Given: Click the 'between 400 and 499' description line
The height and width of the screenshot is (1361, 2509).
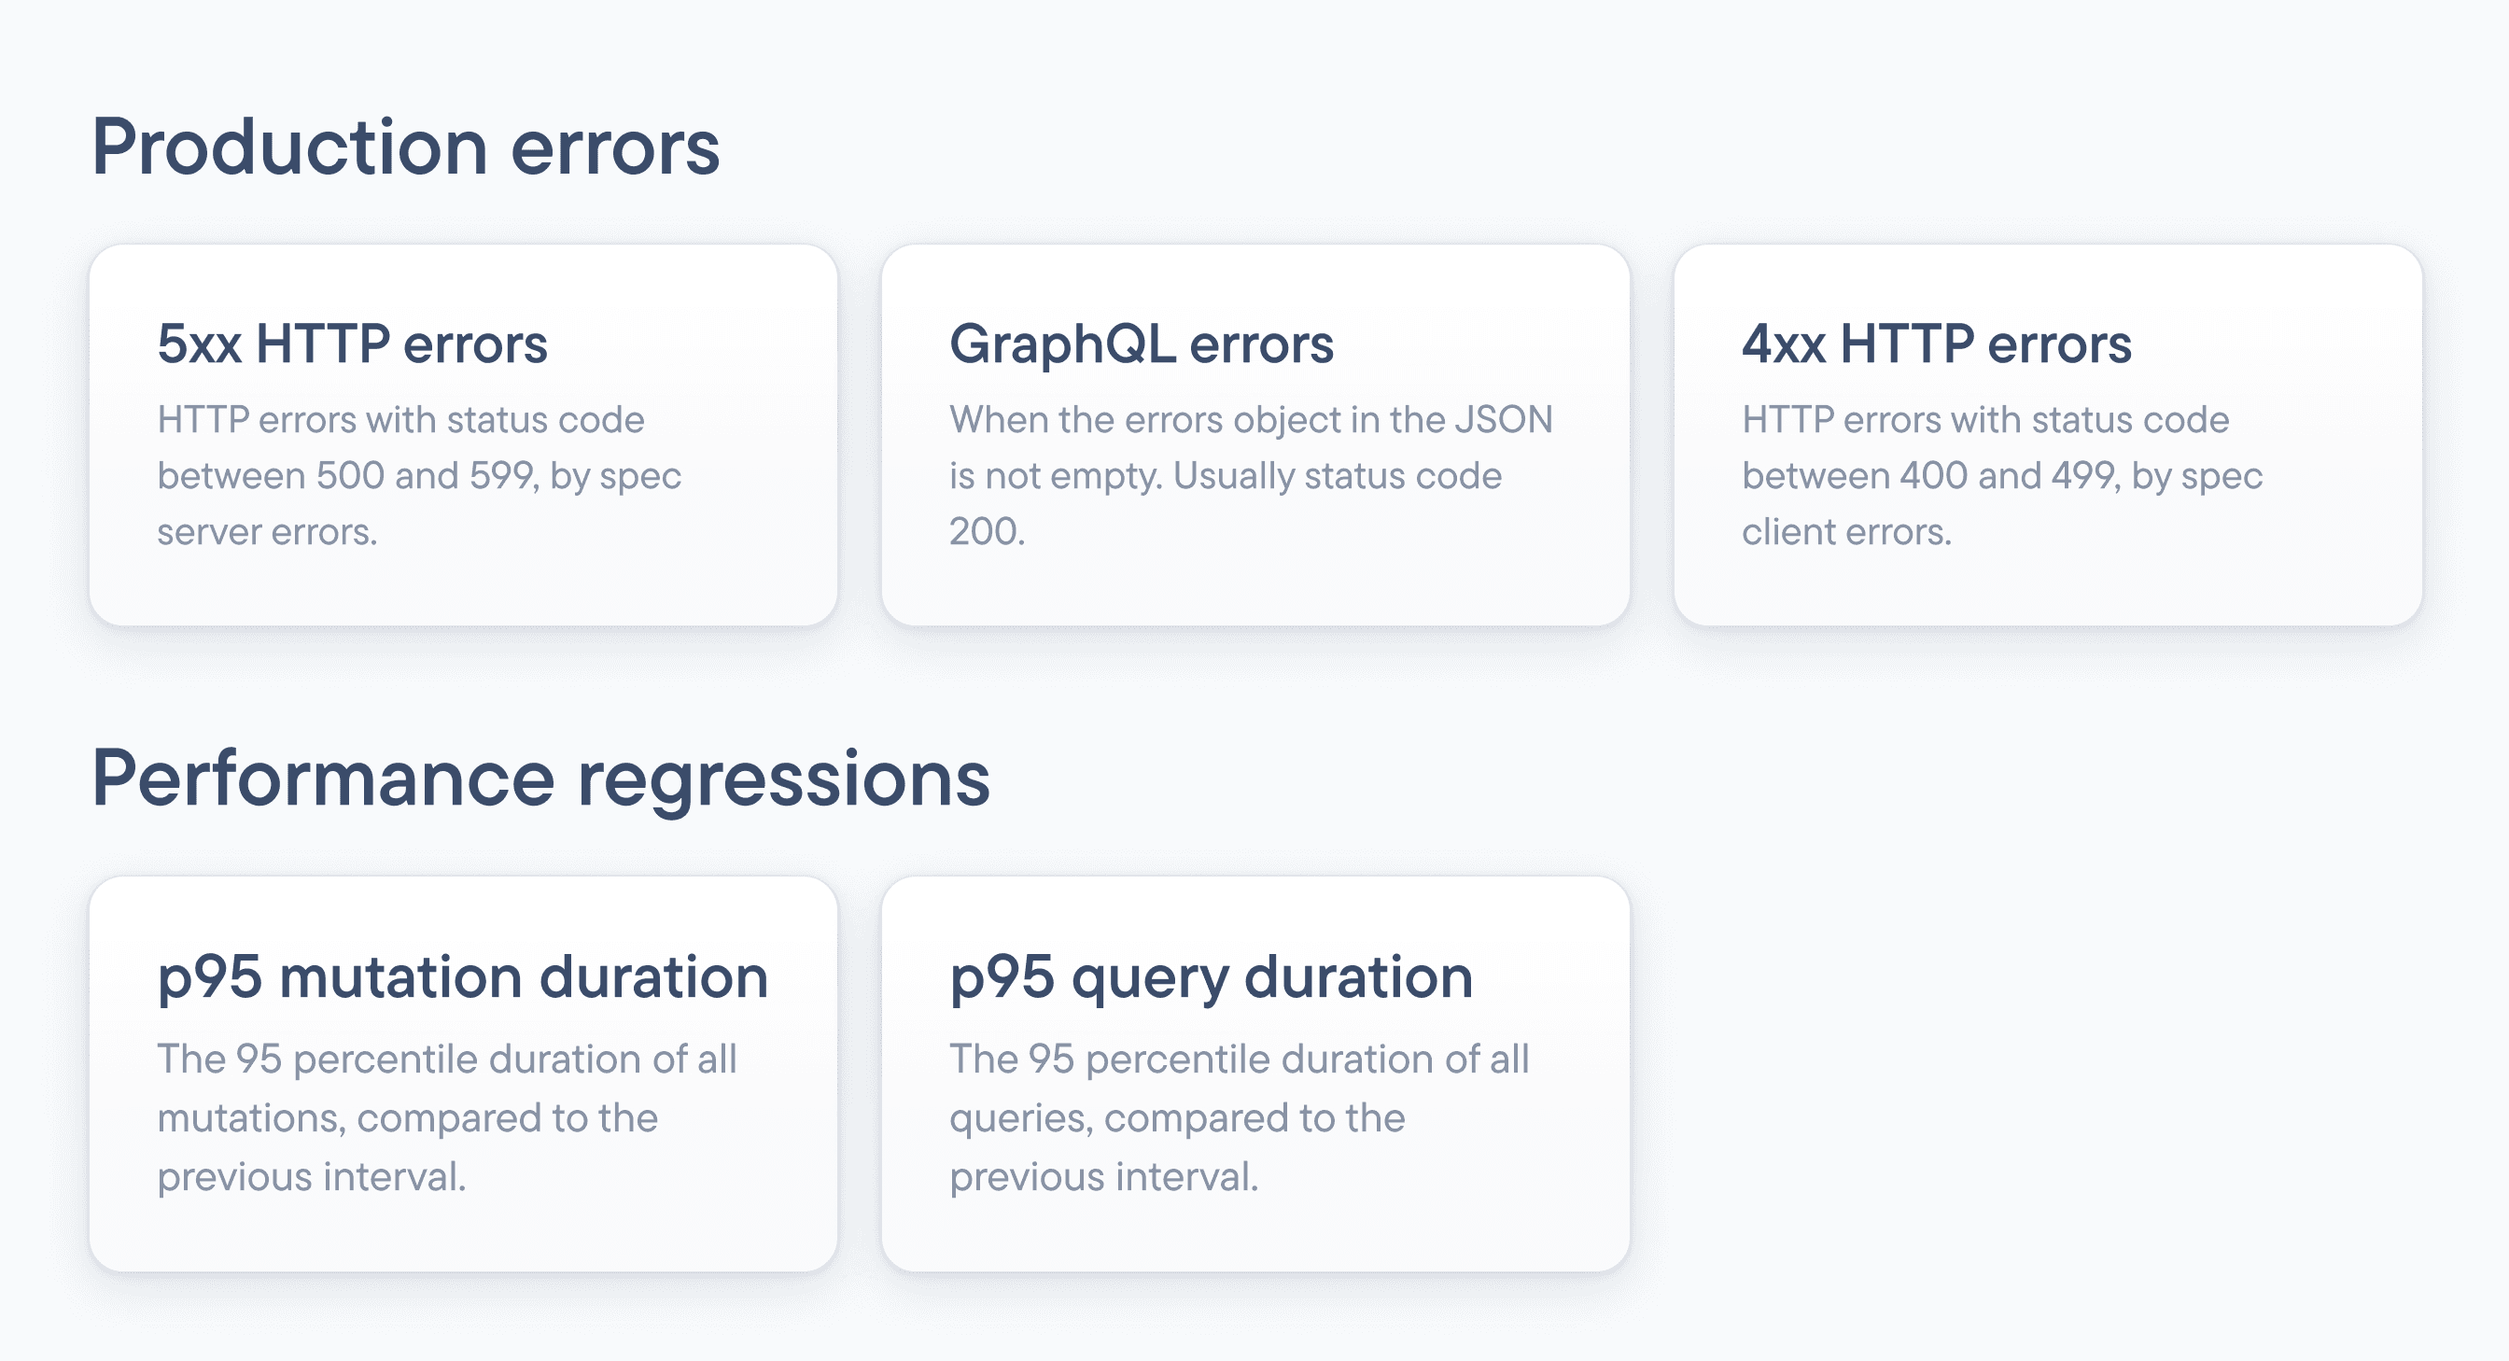Looking at the screenshot, I should 2001,475.
